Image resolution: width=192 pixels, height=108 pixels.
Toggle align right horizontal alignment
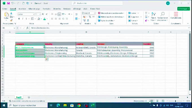[60, 19]
